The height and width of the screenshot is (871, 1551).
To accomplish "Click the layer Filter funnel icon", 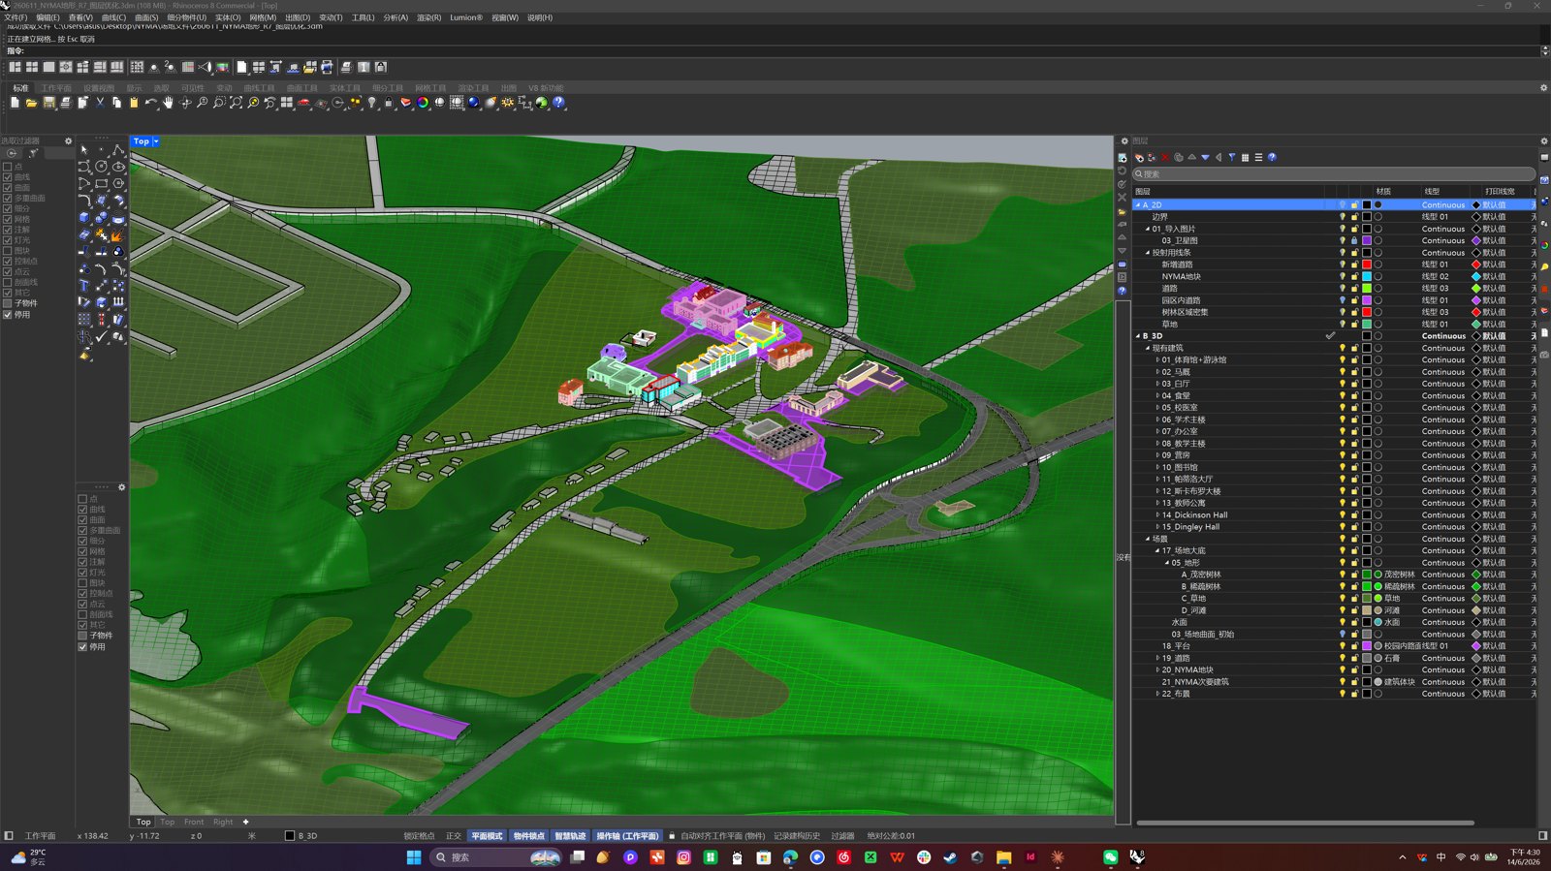I will point(1232,157).
